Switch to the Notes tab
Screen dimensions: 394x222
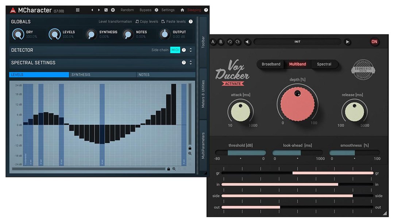[x=166, y=75]
